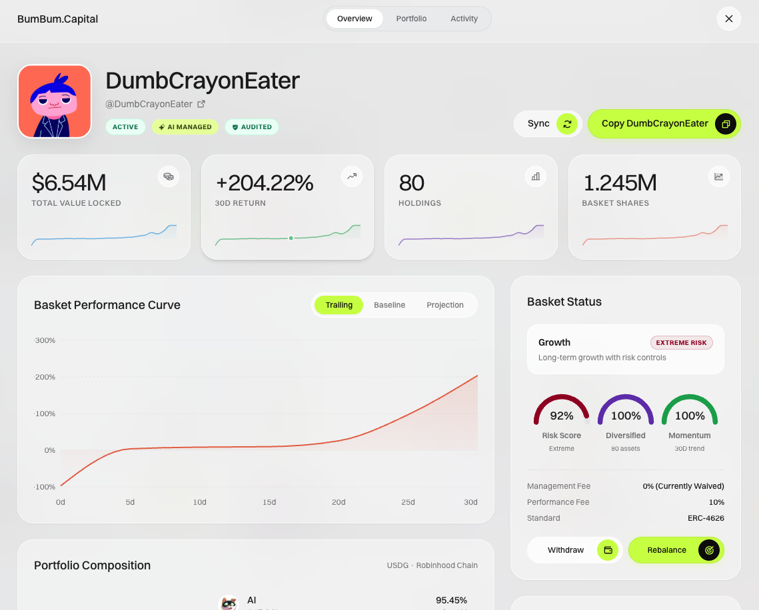Click the Basket Performance Curve heading
This screenshot has height=610, width=759.
[107, 305]
